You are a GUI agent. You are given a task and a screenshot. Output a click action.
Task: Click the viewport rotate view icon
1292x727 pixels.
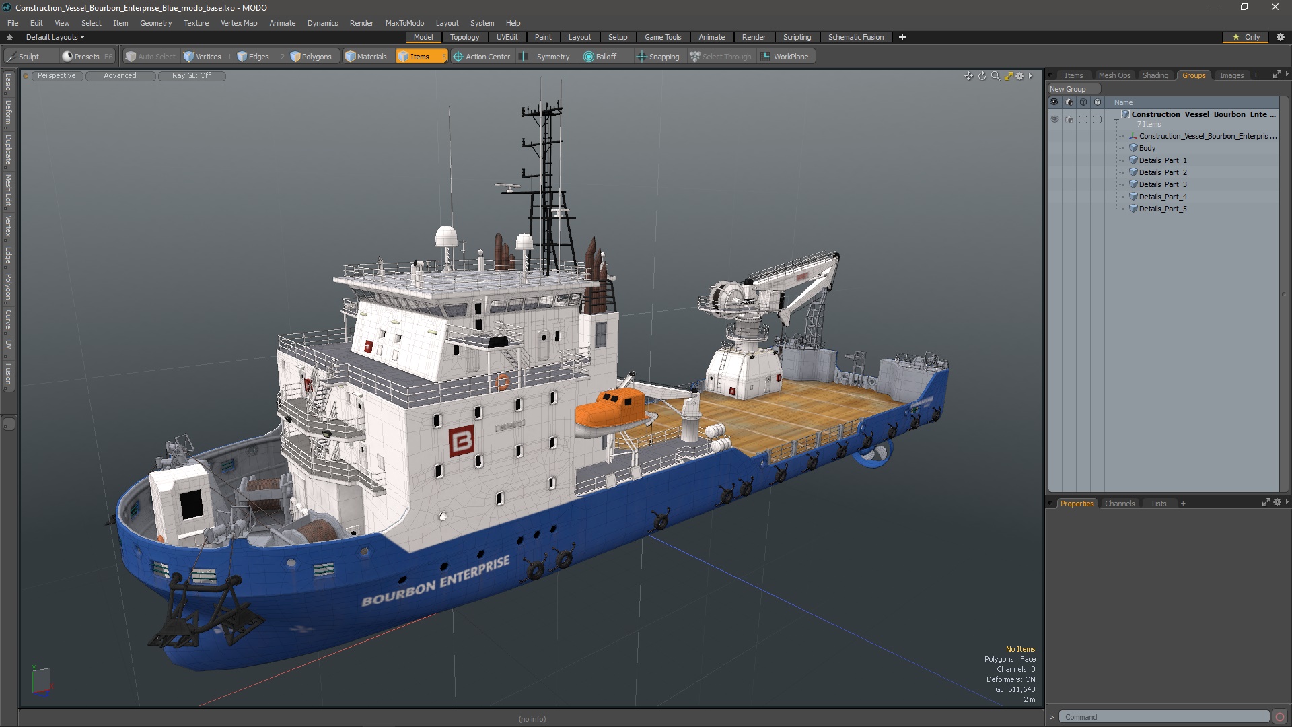tap(982, 76)
